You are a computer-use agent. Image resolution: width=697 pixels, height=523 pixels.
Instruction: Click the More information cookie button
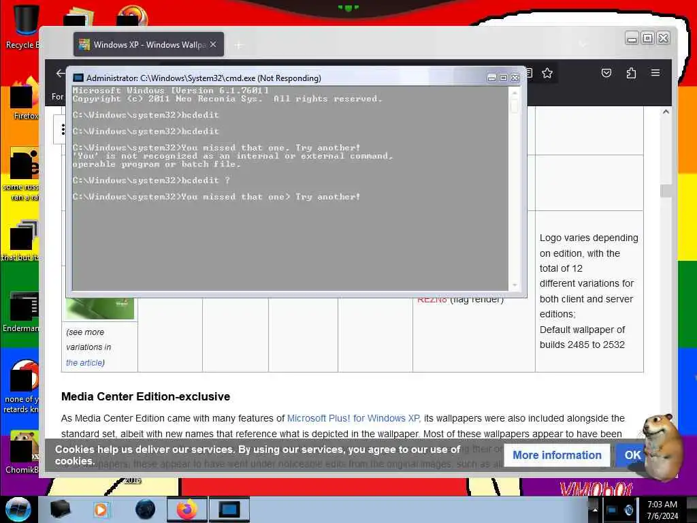[x=557, y=455]
